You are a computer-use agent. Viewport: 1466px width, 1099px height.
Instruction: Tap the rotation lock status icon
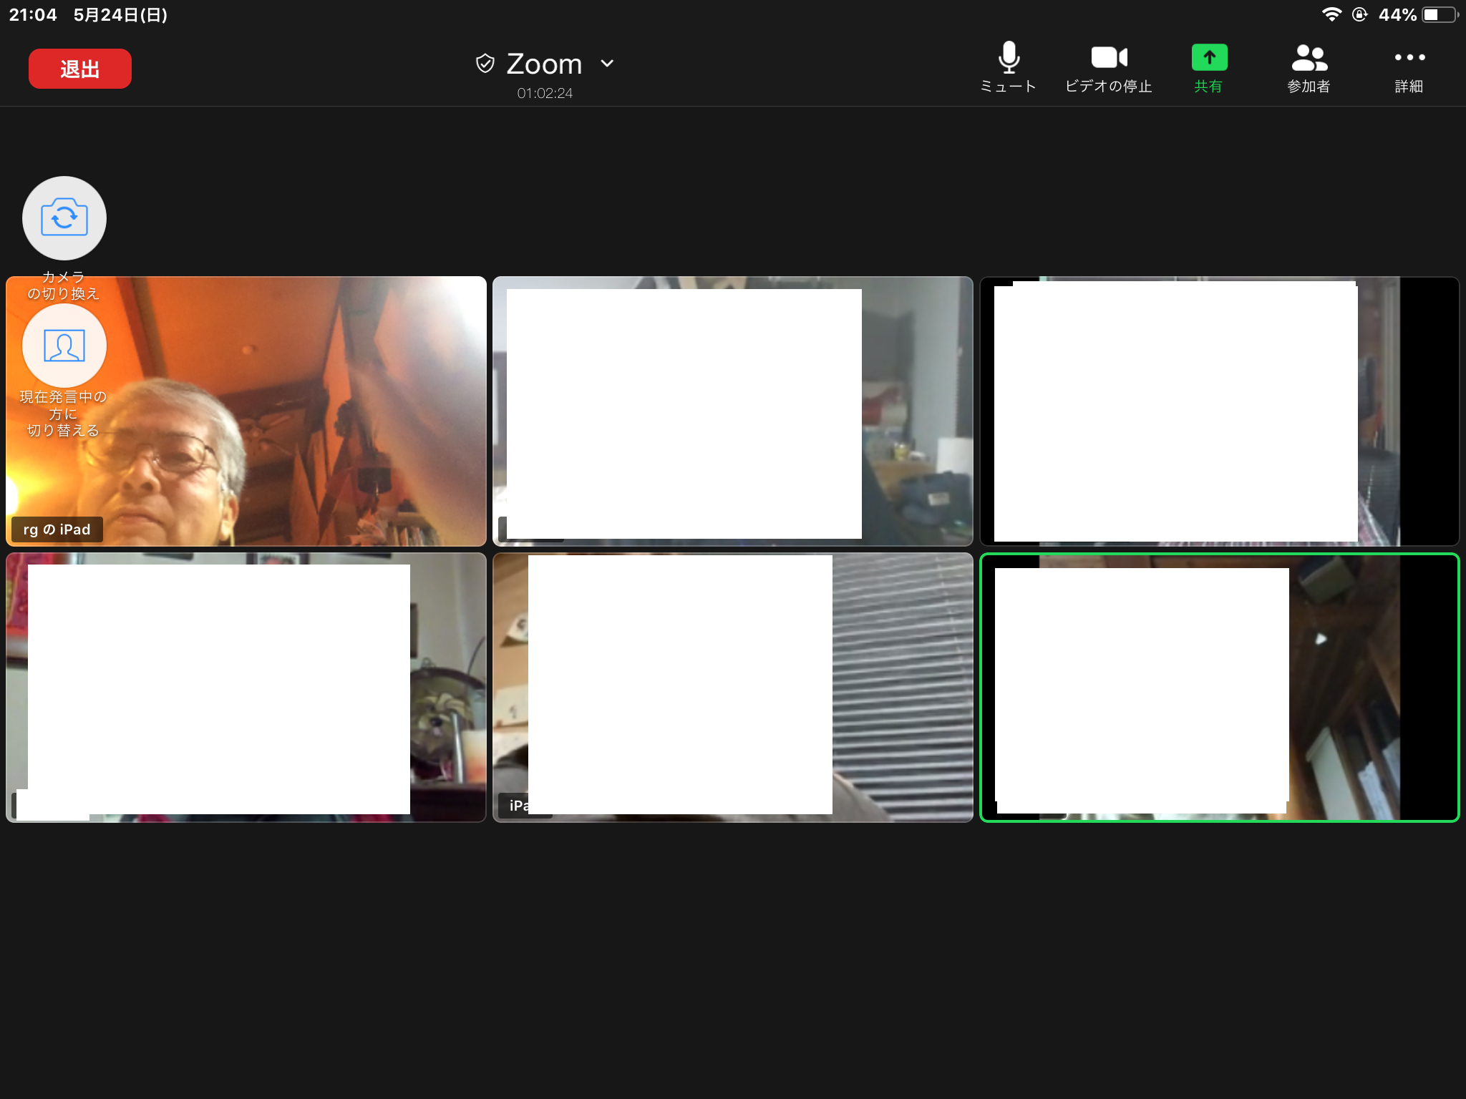point(1359,14)
